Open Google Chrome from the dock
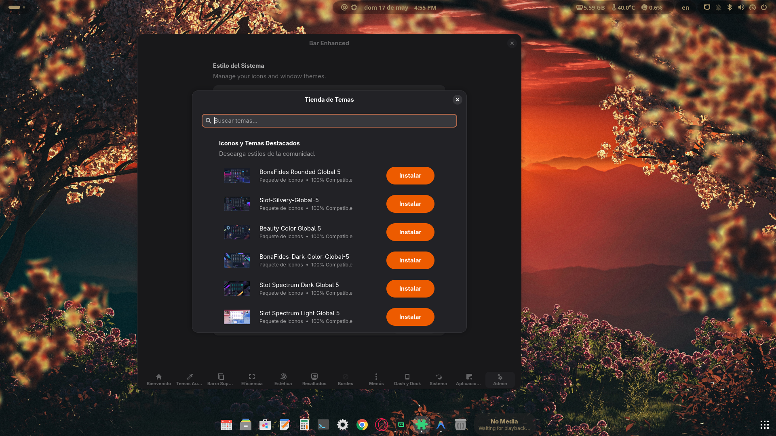776x436 pixels. [362, 425]
